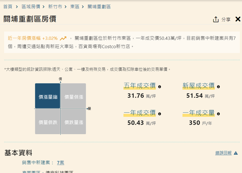This screenshot has height=173, width=242.
Task: Select the 價跌量漲 quadrant box
Action: (x=74, y=122)
